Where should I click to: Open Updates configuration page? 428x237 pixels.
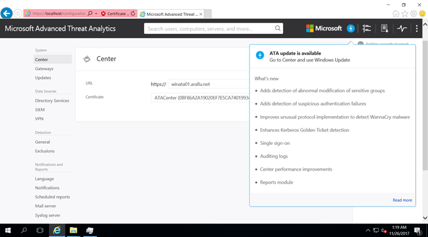pyautogui.click(x=43, y=77)
